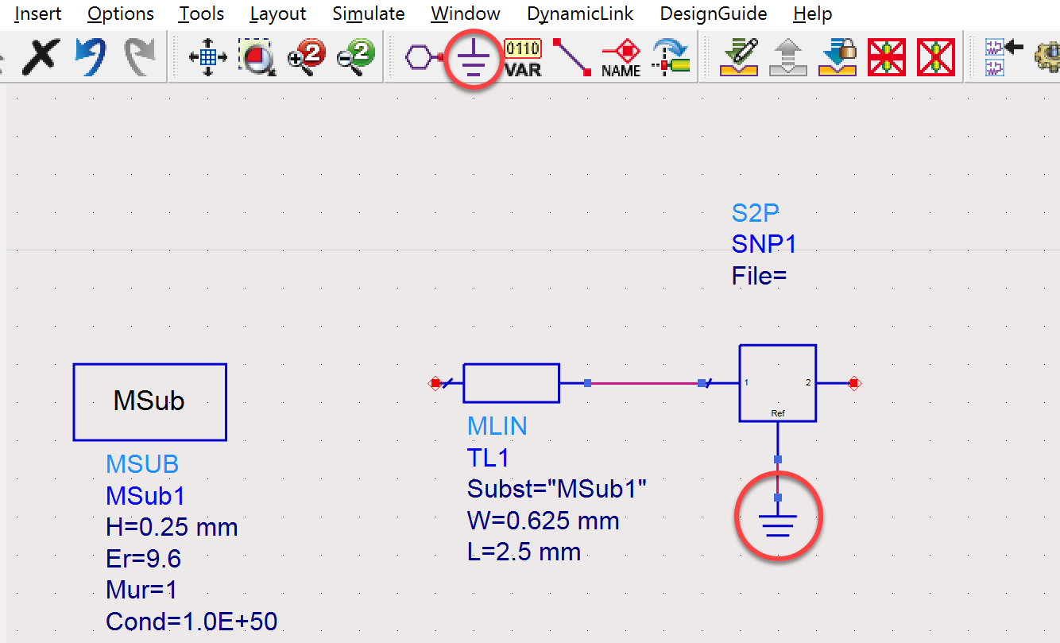Click the Cond=1.0E+50 parameter

tap(191, 622)
